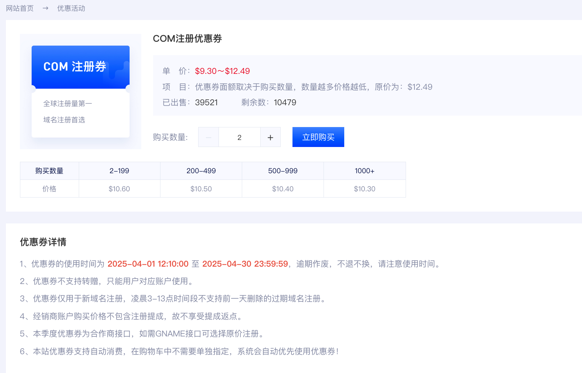Click the $10.60 price cell
Image resolution: width=582 pixels, height=373 pixels.
119,189
